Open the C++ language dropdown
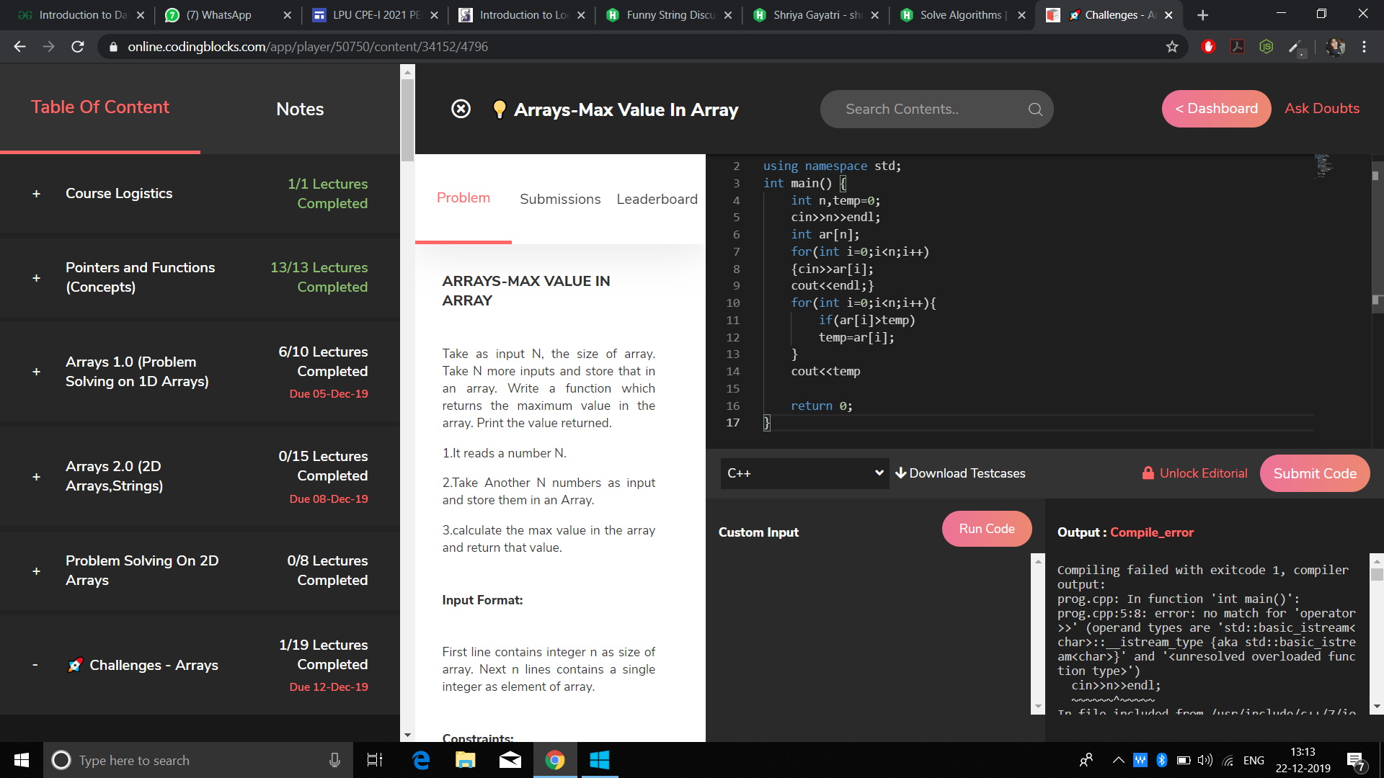1384x778 pixels. [804, 473]
